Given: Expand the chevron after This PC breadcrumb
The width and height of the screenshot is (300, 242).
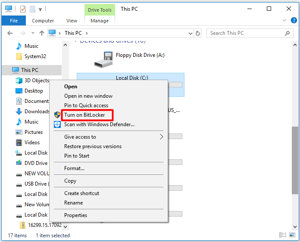Looking at the screenshot, I should click(87, 33).
